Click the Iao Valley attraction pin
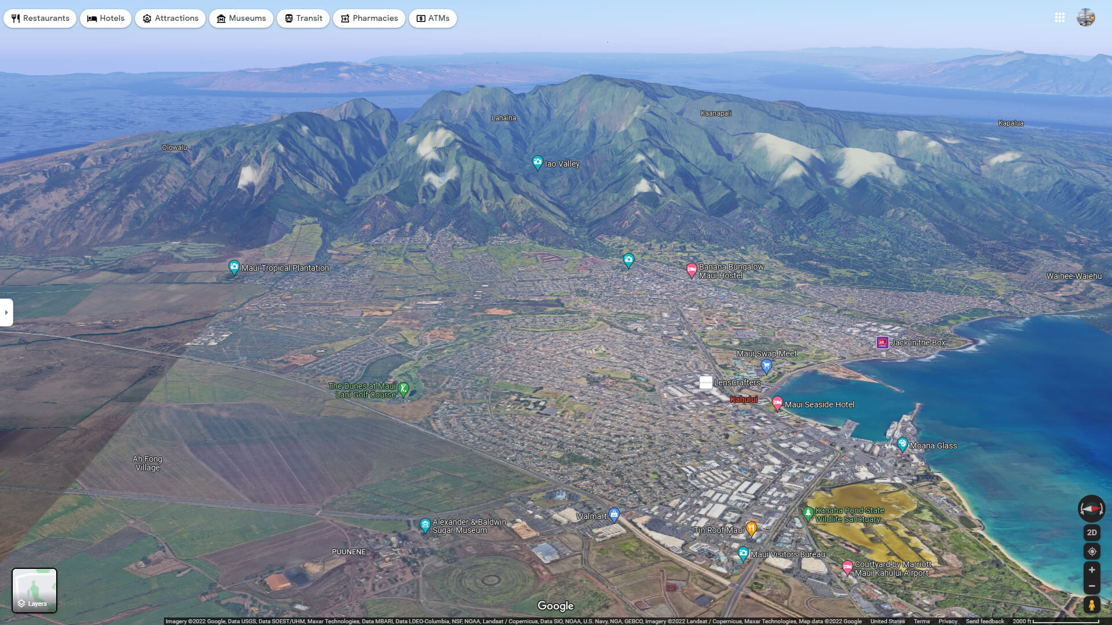Screen dimensions: 1112x625 (x=537, y=163)
